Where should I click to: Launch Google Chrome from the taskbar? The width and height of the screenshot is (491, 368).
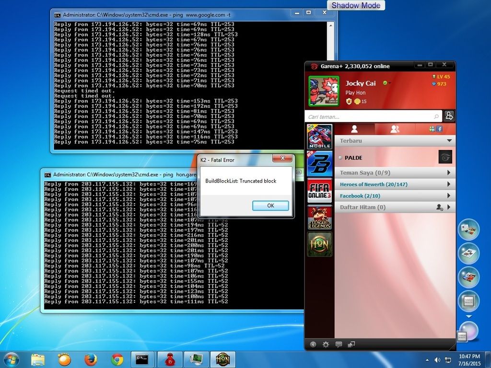[x=117, y=359]
